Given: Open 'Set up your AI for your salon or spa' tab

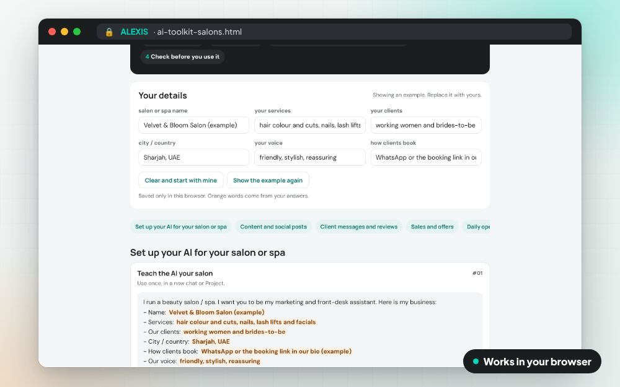Looking at the screenshot, I should click(x=181, y=227).
